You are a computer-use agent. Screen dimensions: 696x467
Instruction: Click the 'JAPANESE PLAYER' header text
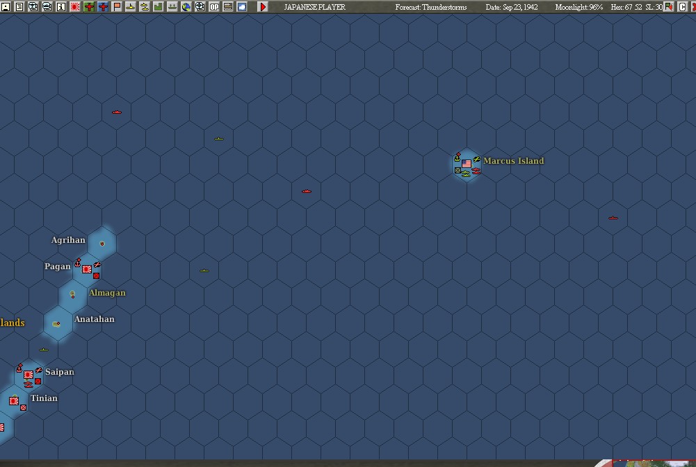tap(315, 7)
